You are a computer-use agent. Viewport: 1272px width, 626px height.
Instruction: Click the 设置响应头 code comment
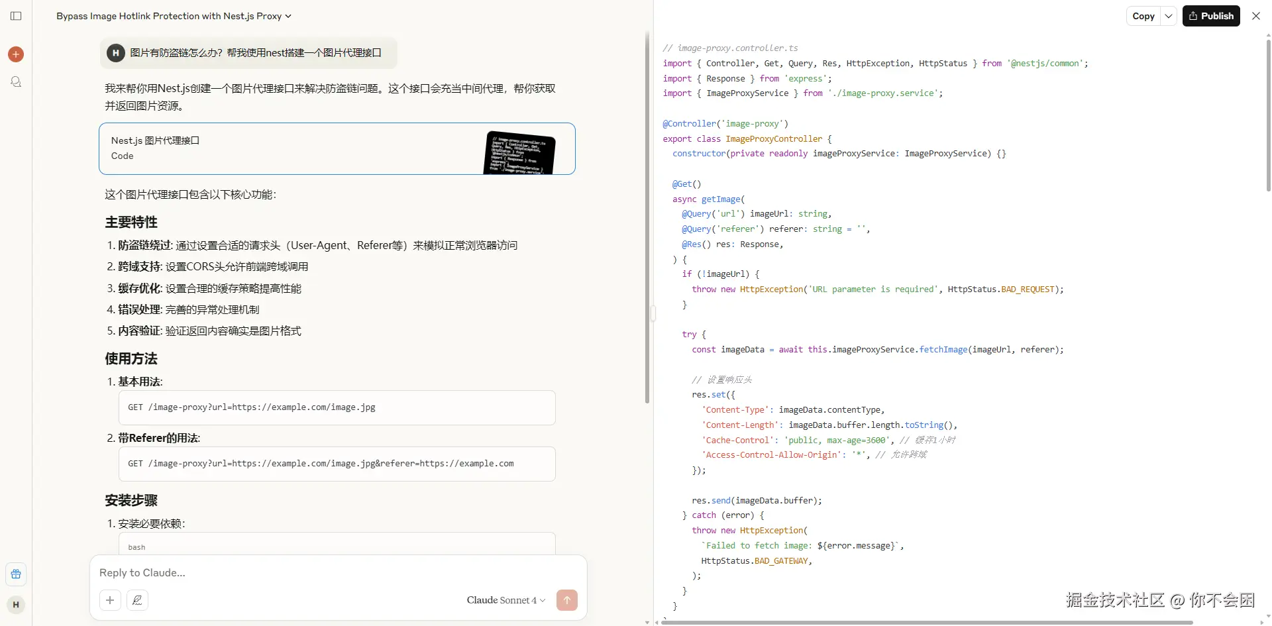pyautogui.click(x=722, y=380)
